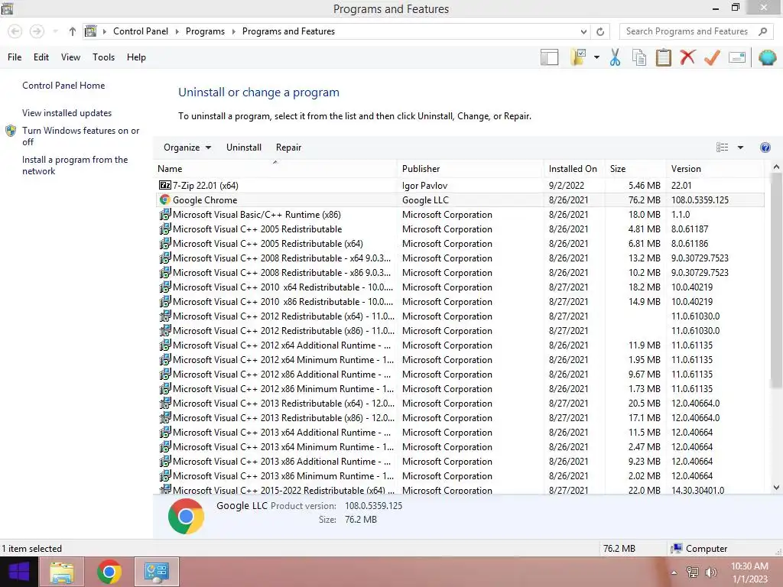Click the Control Panel icon in address bar

tap(90, 31)
